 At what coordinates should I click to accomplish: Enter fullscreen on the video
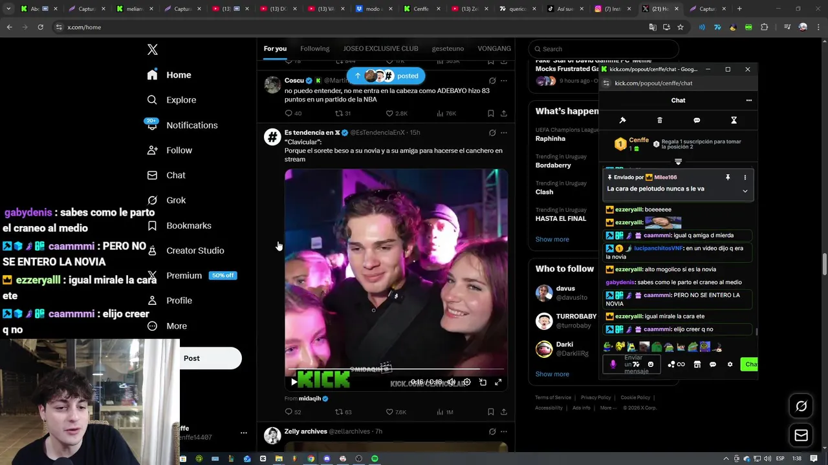coord(498,382)
